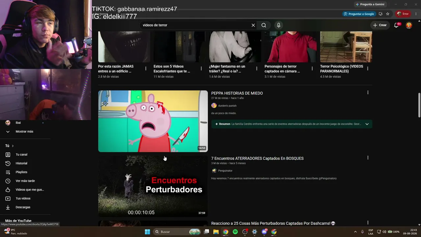
Task: Open Playlists in the sidebar
Action: coord(21,172)
